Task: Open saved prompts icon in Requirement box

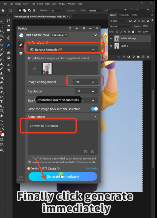Action: click(86, 152)
